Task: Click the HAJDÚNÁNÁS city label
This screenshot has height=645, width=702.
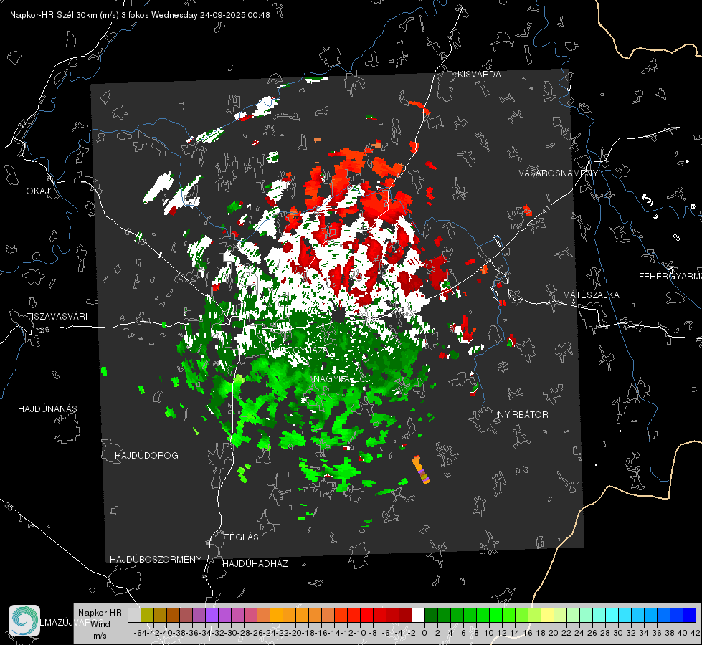Action: (x=47, y=409)
